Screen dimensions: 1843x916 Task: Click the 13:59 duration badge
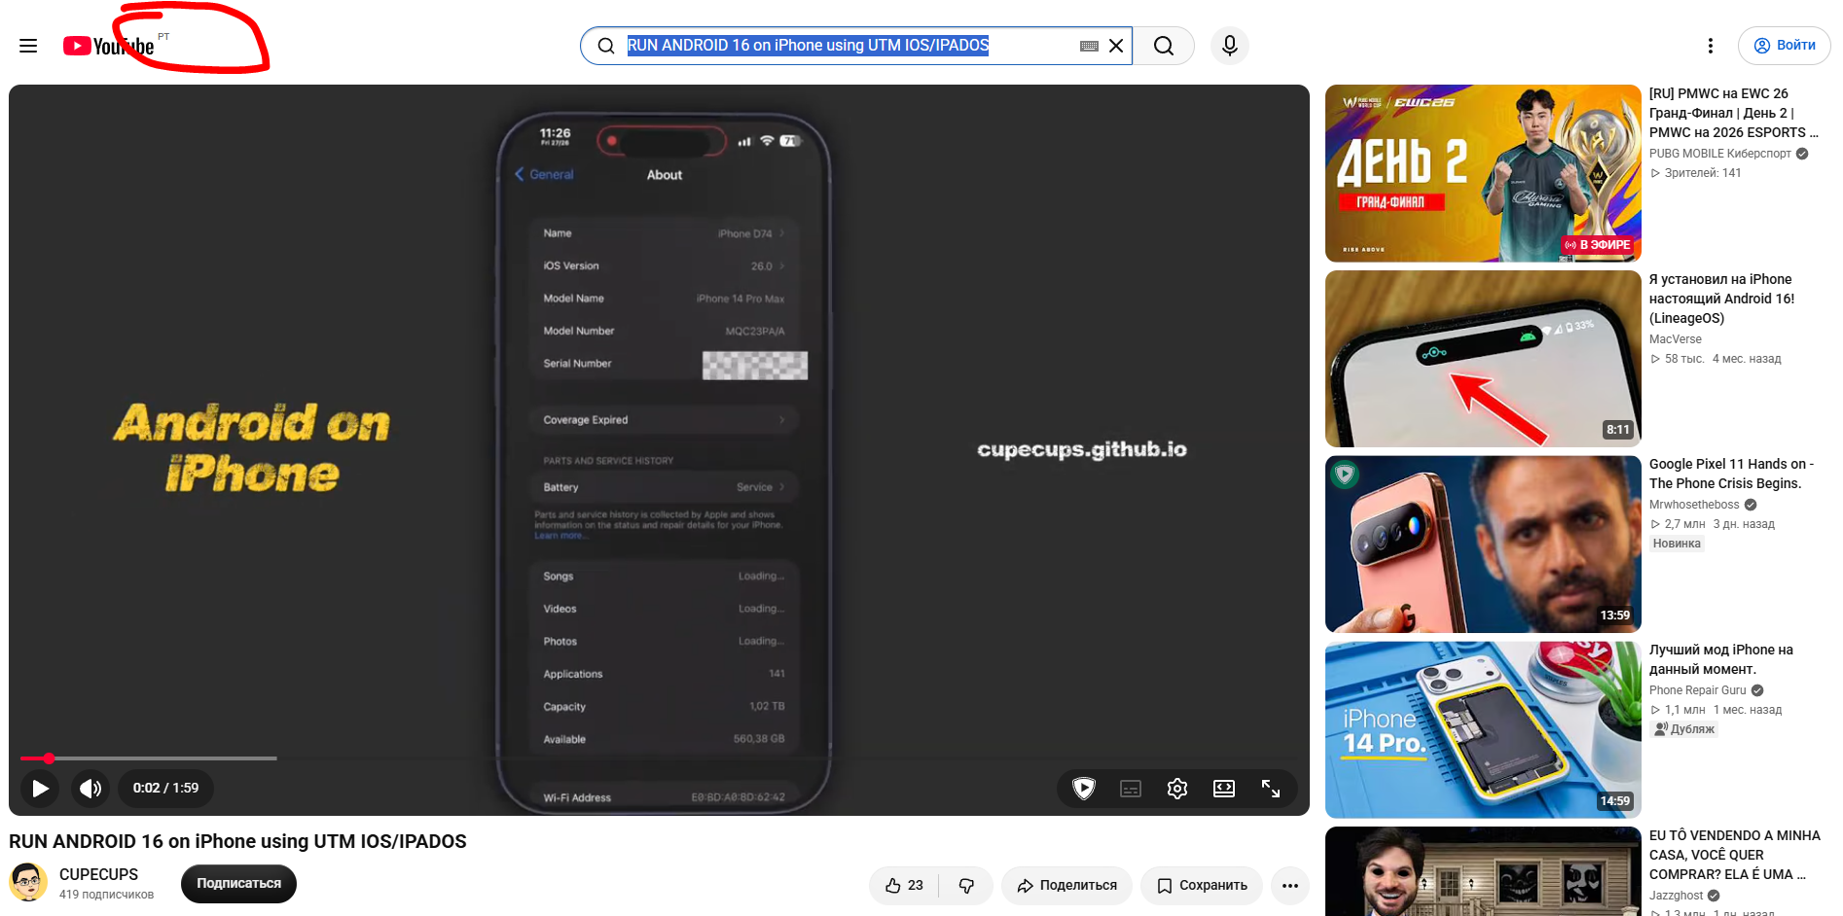[x=1615, y=616]
